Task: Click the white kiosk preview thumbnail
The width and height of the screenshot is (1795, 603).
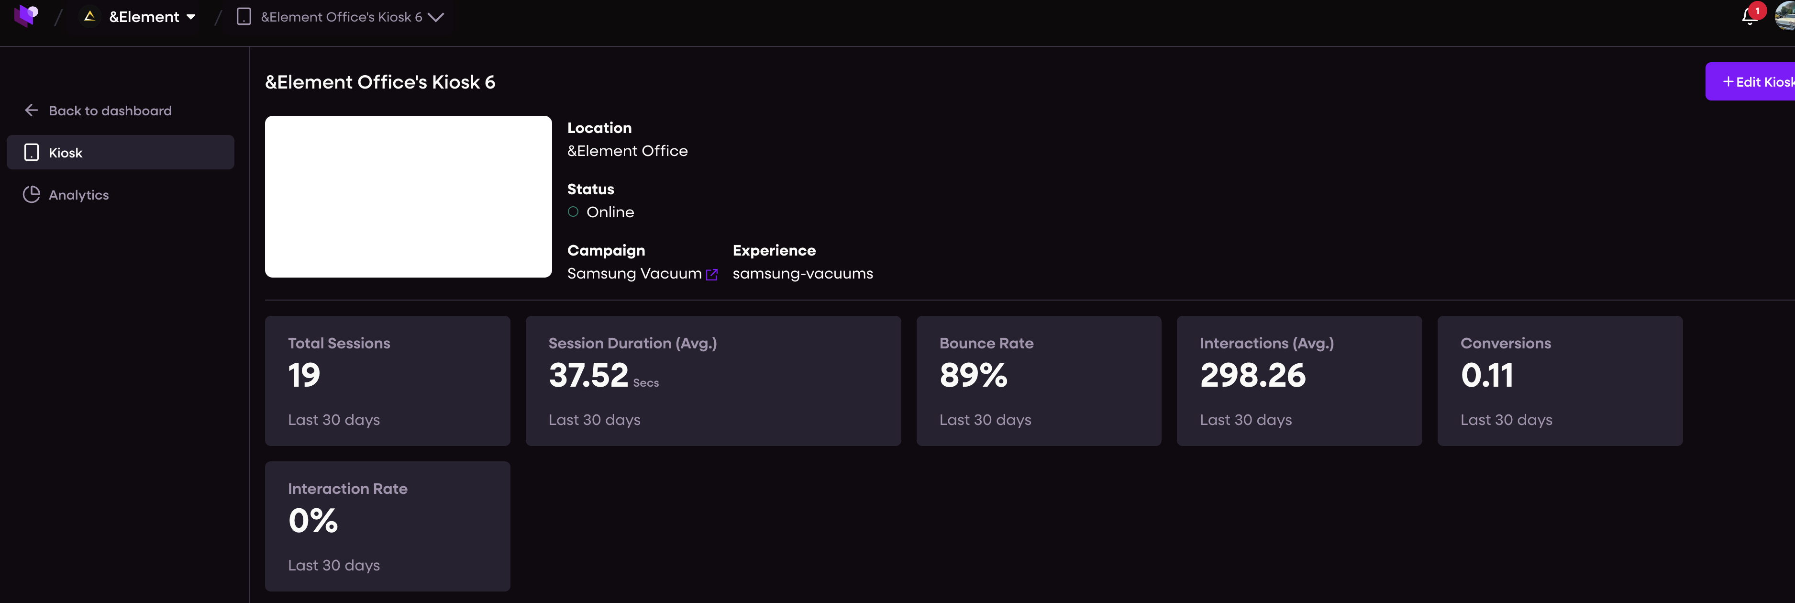Action: pos(409,197)
